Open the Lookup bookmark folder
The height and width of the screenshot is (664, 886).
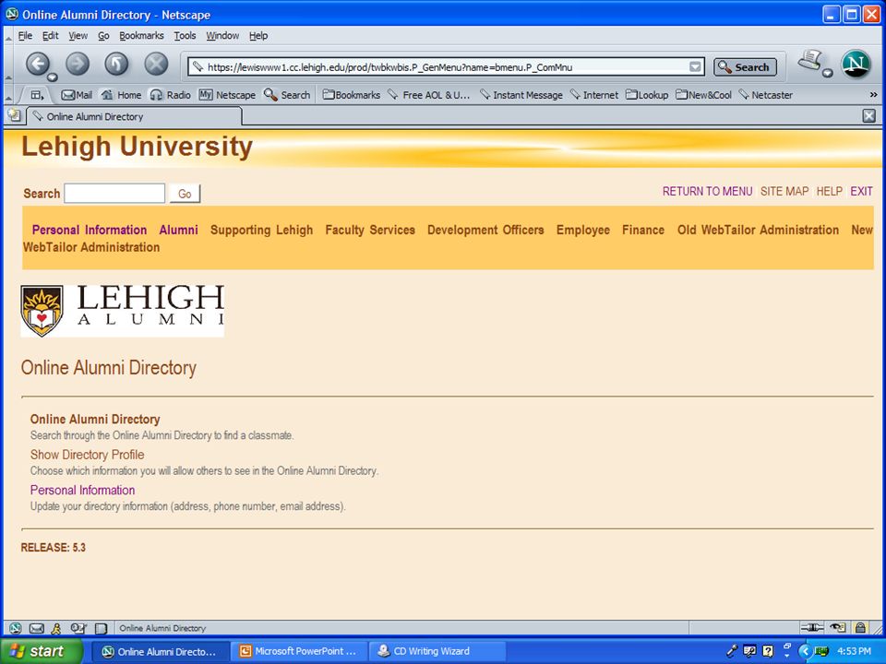click(x=647, y=95)
